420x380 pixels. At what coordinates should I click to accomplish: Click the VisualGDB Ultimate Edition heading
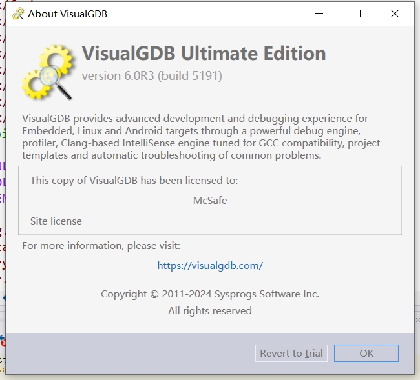[204, 53]
